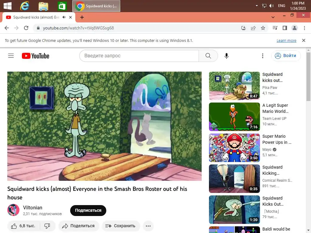311x233 pixels.
Task: Subscribe with the Подписаться button
Action: point(88,211)
